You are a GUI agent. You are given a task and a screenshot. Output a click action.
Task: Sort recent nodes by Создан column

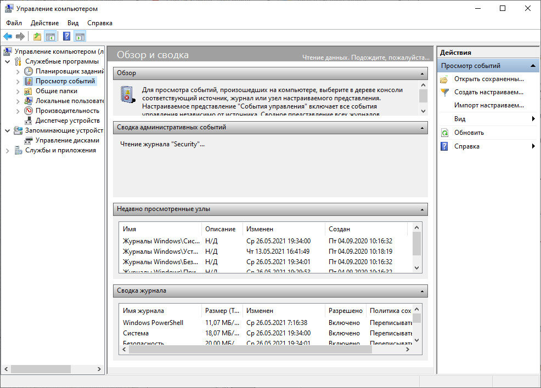point(366,229)
